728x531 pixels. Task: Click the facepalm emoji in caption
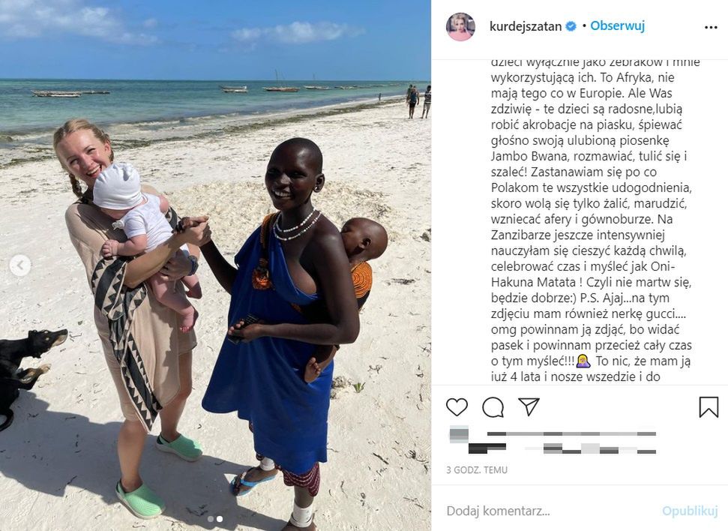(x=583, y=361)
